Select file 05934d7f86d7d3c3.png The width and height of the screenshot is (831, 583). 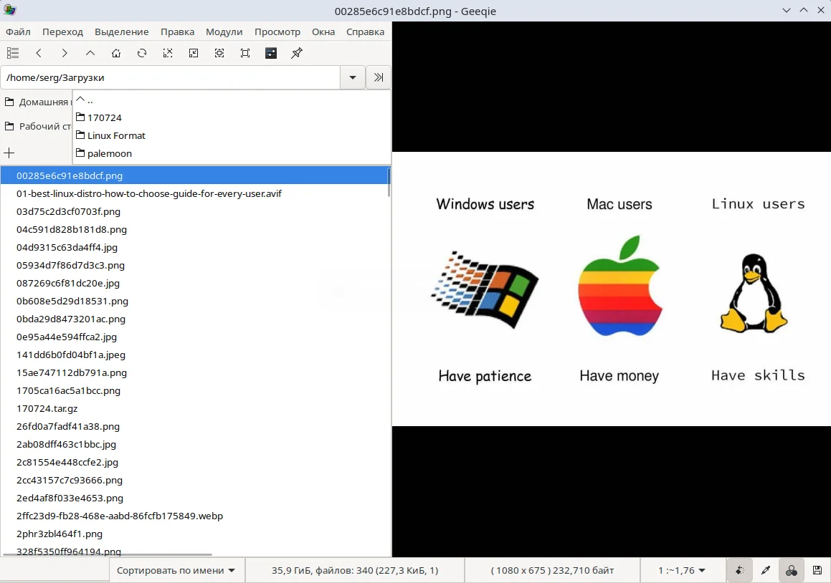point(194,265)
